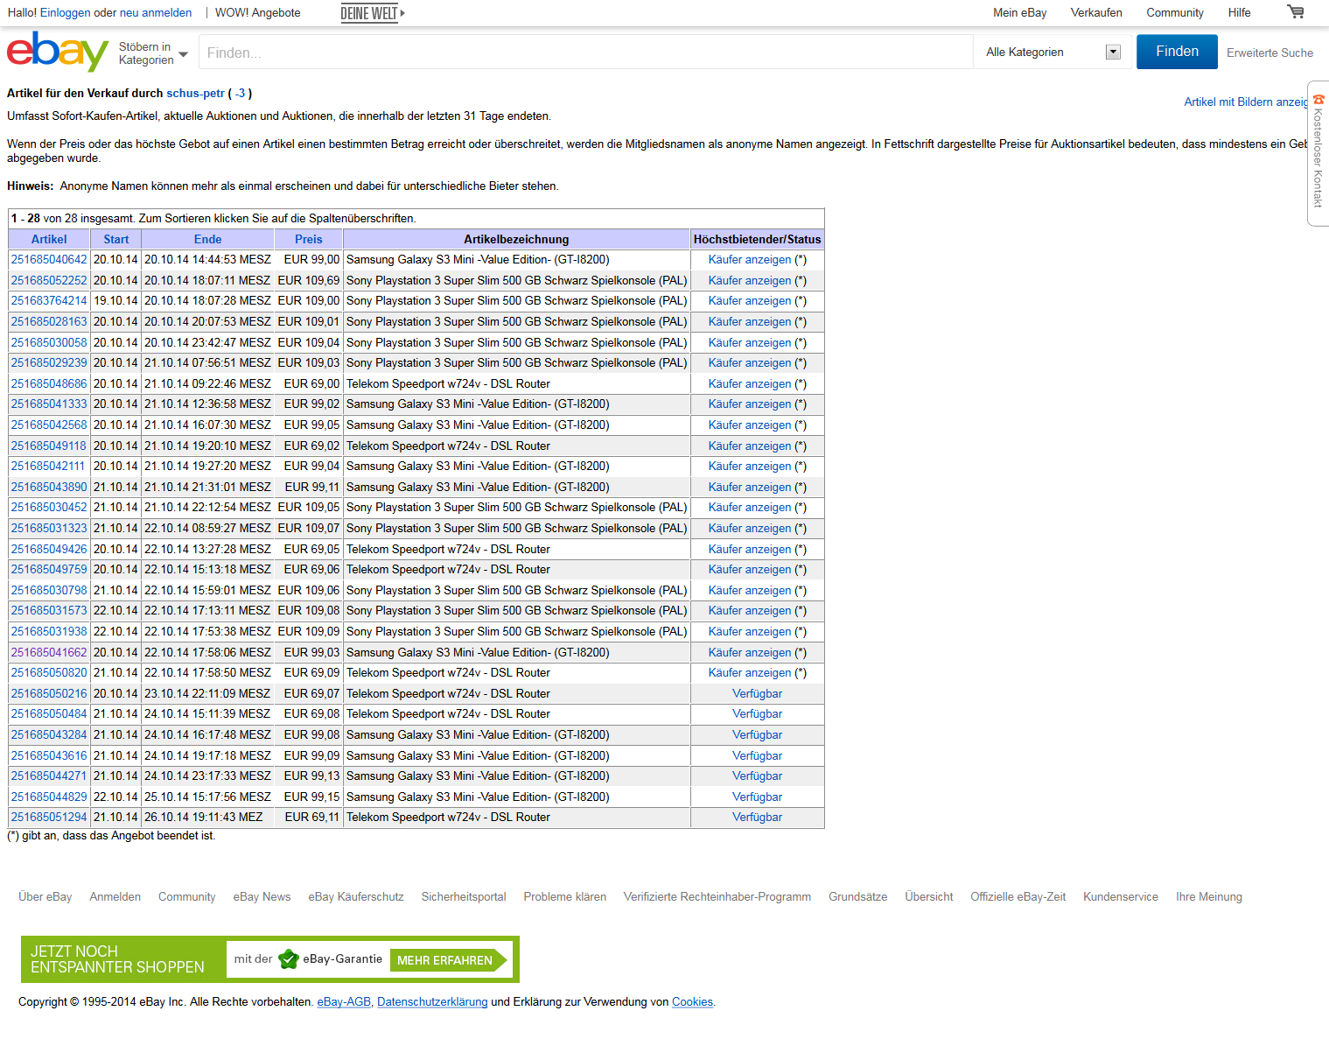The height and width of the screenshot is (1053, 1329).
Task: Open Ihre Meinung footer link
Action: point(1209,897)
